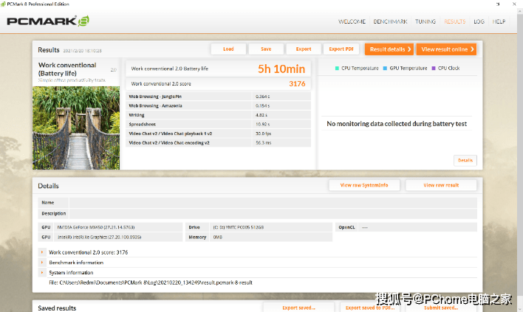Screen dimensions: 523x312
Task: Select Video Chat playback 1 v2 row
Action: pos(219,134)
